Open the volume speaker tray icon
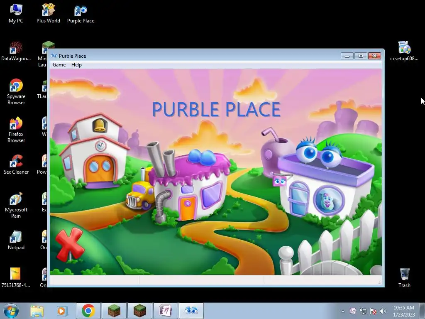Viewport: 425px width, 319px height. tap(383, 311)
